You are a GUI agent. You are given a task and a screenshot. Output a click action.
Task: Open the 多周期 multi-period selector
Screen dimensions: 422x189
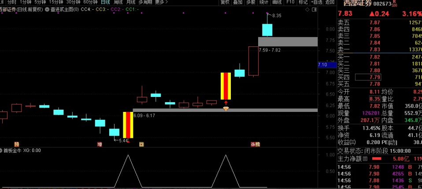(x=145, y=2)
